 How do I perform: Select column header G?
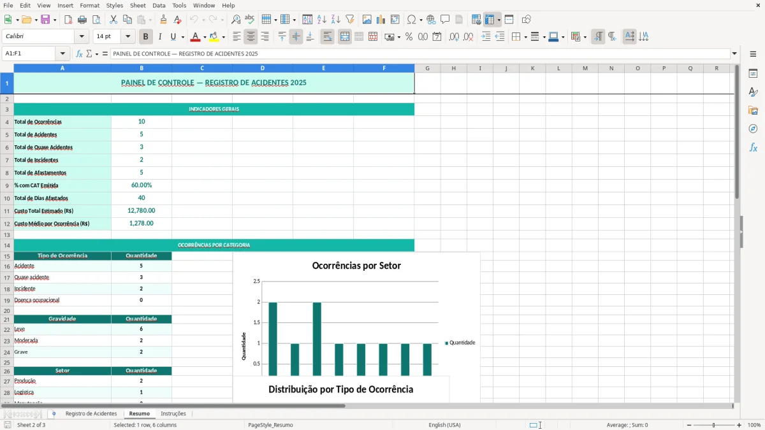pos(427,68)
